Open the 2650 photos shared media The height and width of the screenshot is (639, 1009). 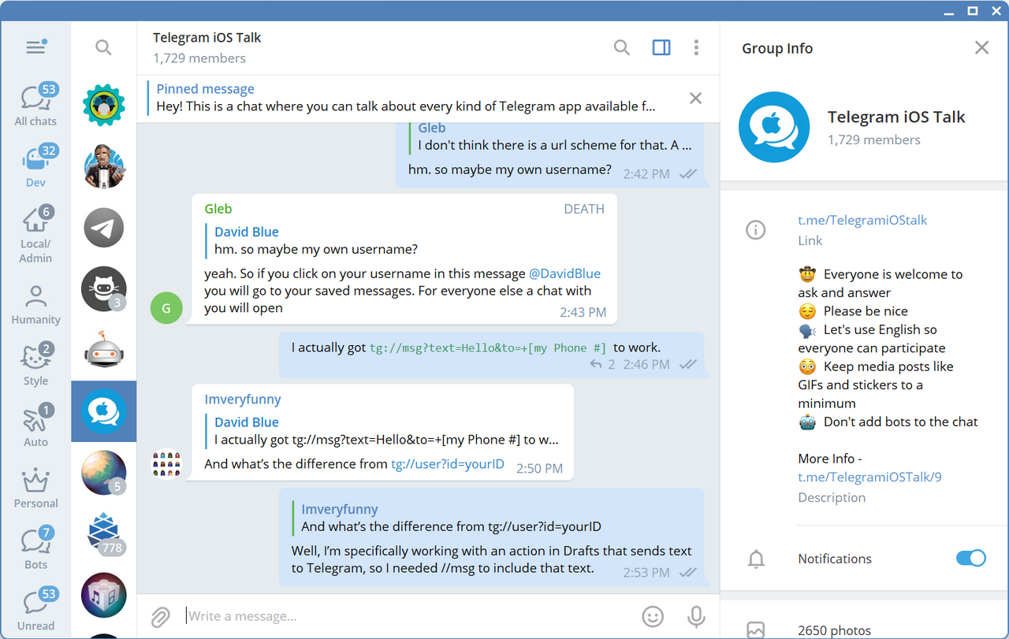point(835,630)
